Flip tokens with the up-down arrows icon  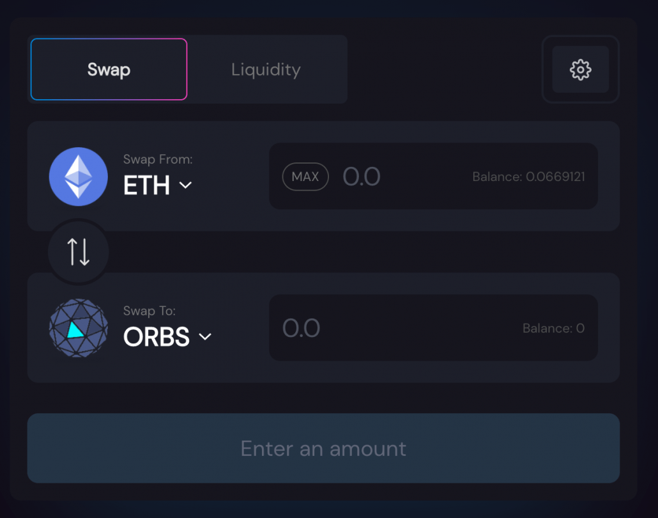pyautogui.click(x=79, y=252)
